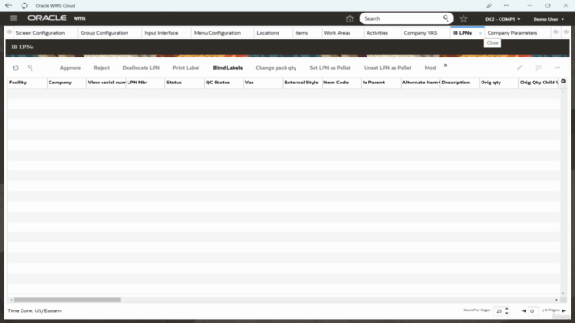Sort by the Company column header
Image resolution: width=575 pixels, height=323 pixels.
(66, 83)
